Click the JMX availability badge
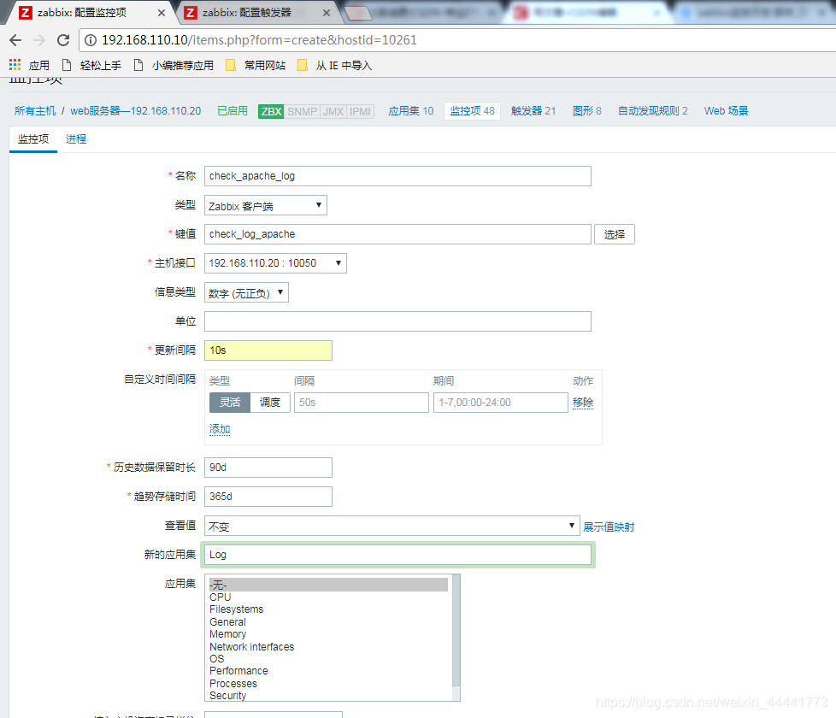Screen dimensions: 836x718 click(333, 111)
